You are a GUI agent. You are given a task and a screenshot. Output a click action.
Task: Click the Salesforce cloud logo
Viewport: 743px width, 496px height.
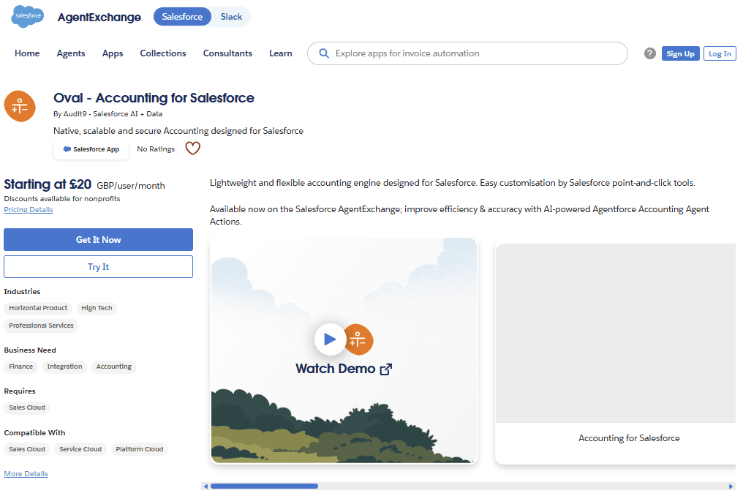click(28, 16)
